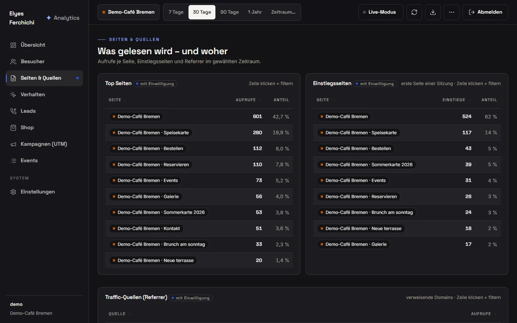Open Kampagnen (UTM) in sidebar
This screenshot has width=517, height=323.
[x=44, y=144]
